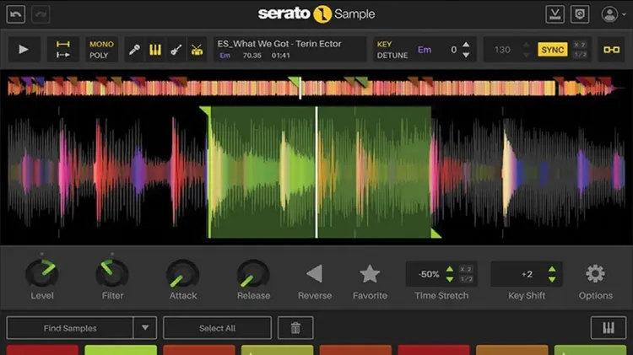Viewport: 633px width, 355px height.
Task: Adjust the Level knob
Action: [42, 273]
